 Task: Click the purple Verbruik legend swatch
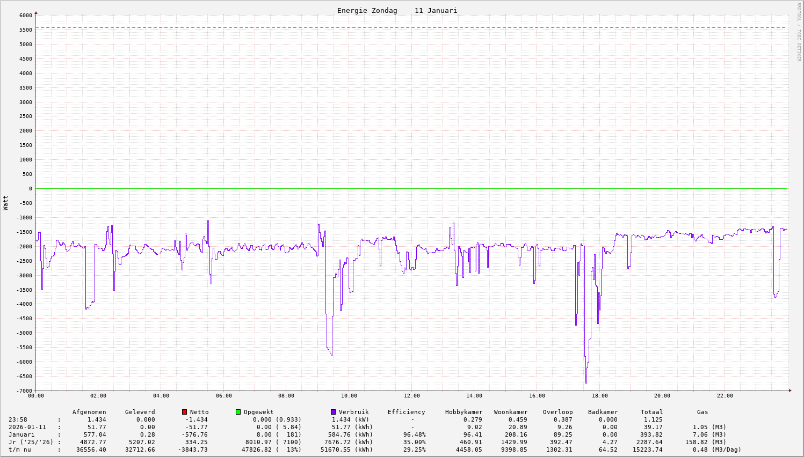tap(333, 412)
